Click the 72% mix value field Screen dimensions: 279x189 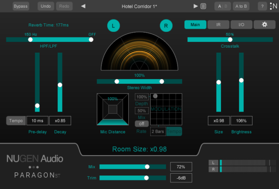point(181,167)
